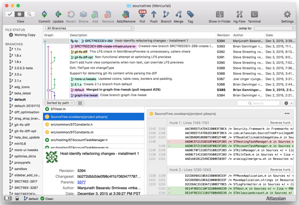Viewport: 299px width, 205px height.
Task: Open the Hg Flow tool
Action: click(x=239, y=17)
